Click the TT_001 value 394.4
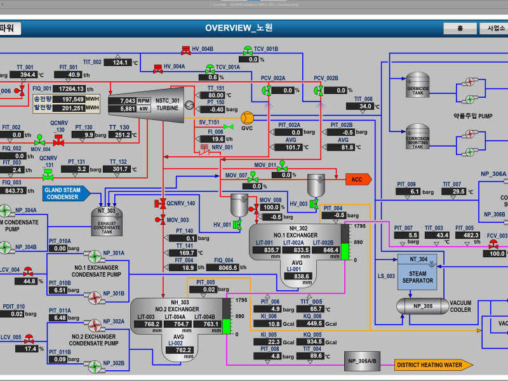Image resolution: width=508 pixels, height=381 pixels. pos(23,75)
